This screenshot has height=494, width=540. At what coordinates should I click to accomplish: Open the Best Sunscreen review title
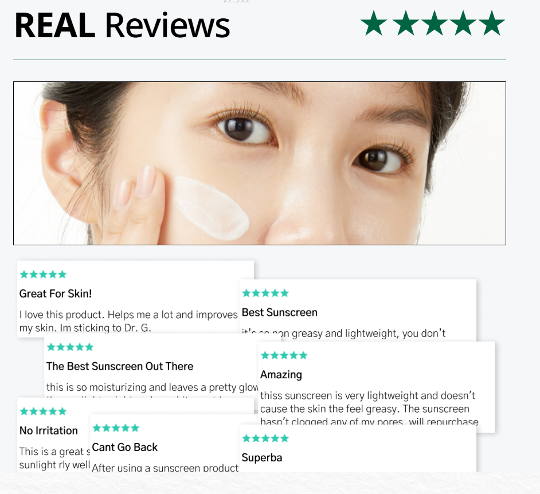point(279,312)
